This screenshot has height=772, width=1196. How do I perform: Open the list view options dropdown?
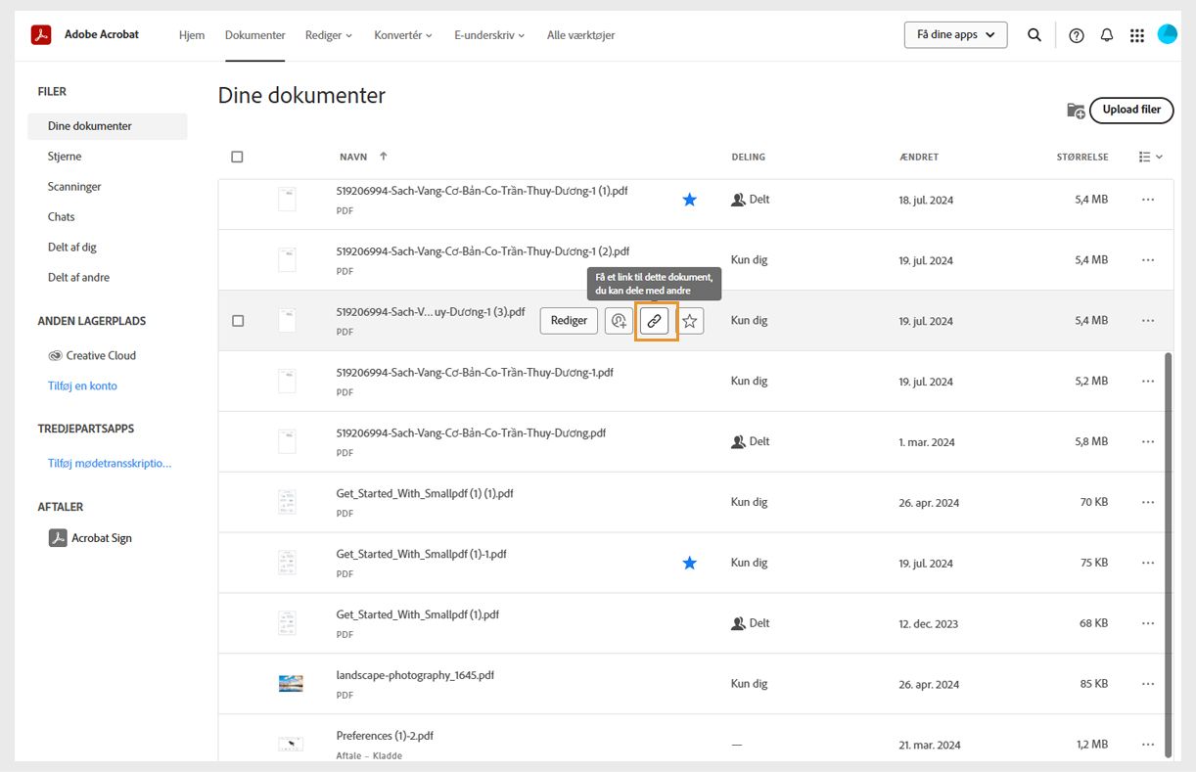click(1151, 157)
